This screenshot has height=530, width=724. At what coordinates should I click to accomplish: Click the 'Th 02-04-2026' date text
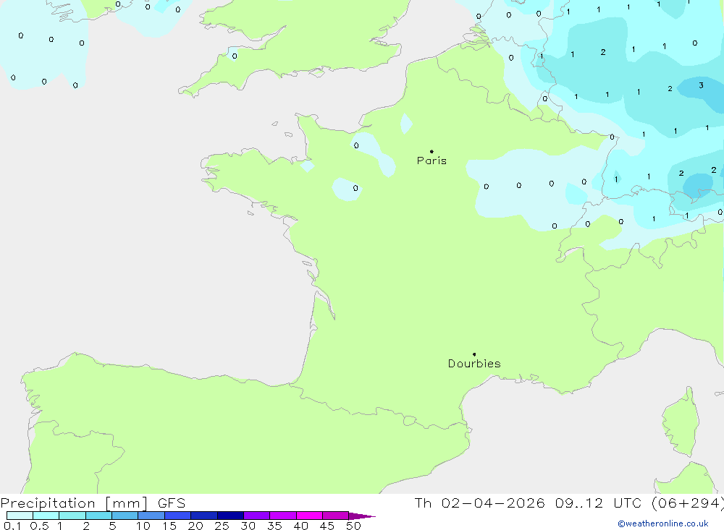pyautogui.click(x=479, y=503)
